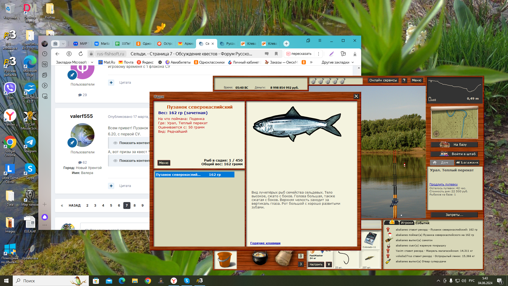Click the mayfly bait slot
The width and height of the screenshot is (508, 286).
click(x=369, y=258)
